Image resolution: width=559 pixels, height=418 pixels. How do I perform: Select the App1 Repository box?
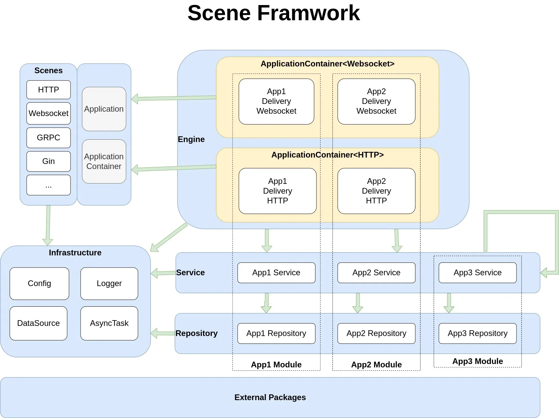276,333
